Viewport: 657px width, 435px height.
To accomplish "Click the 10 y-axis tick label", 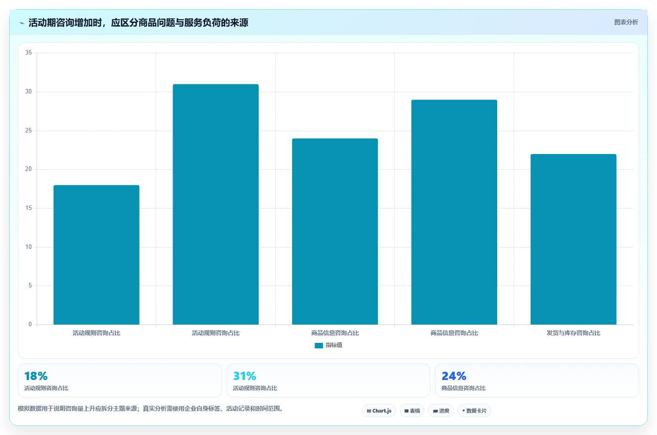I will click(x=28, y=247).
